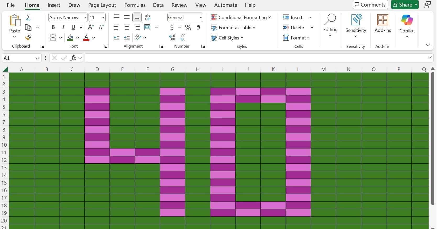Expand Font Color dropdown arrow
The height and width of the screenshot is (229, 437).
tap(94, 38)
